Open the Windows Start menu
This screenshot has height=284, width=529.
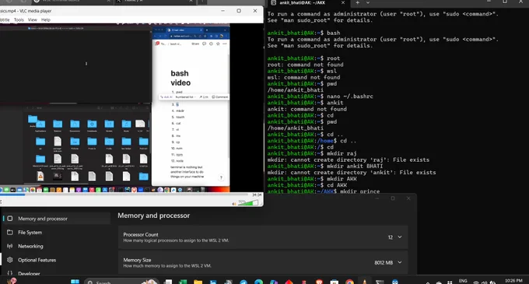click(x=75, y=282)
